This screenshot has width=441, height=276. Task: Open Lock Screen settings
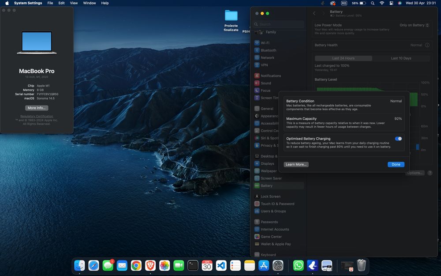[270, 197]
